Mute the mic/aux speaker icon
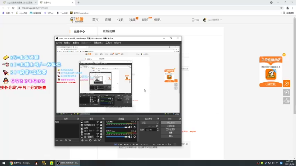The height and width of the screenshot is (166, 296). point(130,136)
